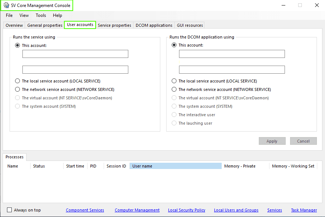325x217 pixels.
Task: Click second account field under DCOM application
Action: [232, 70]
